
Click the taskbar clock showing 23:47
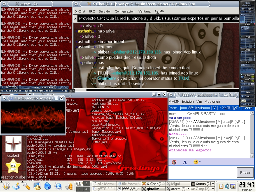pyautogui.click(x=246, y=185)
